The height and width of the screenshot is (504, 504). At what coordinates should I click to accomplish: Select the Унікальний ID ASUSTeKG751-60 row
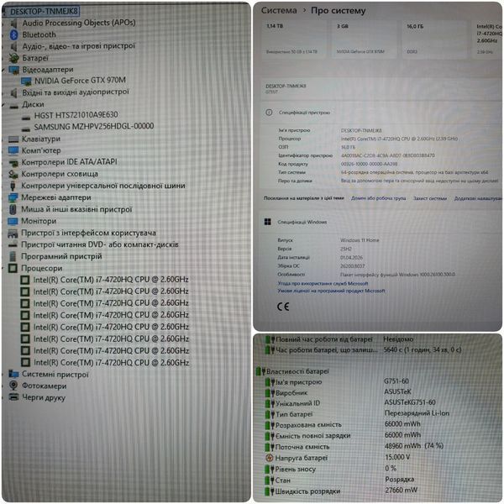(x=350, y=403)
